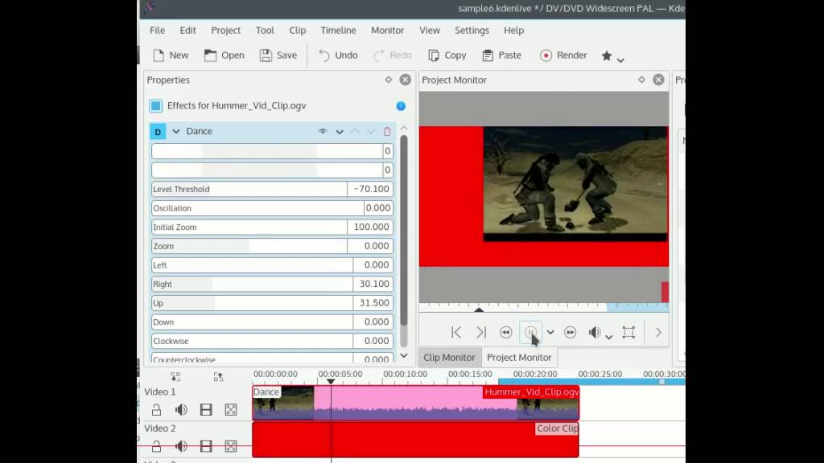Click the monitor volume speaker icon
Viewport: 824px width, 463px height.
pyautogui.click(x=595, y=332)
